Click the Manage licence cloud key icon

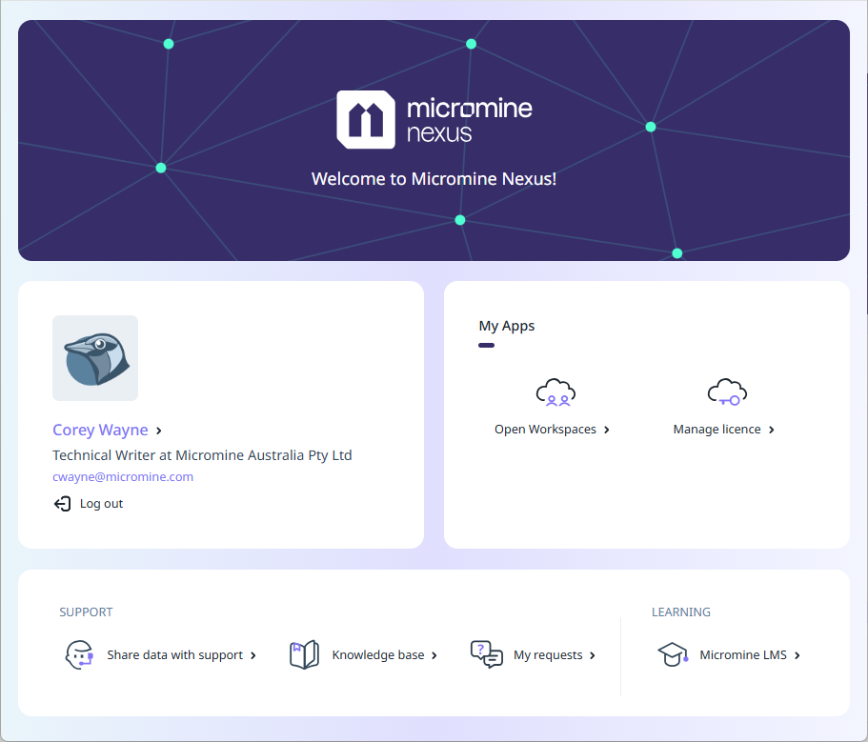click(x=727, y=392)
